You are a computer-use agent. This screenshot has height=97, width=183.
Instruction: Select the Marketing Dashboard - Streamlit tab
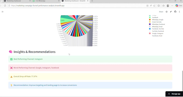point(75,1)
